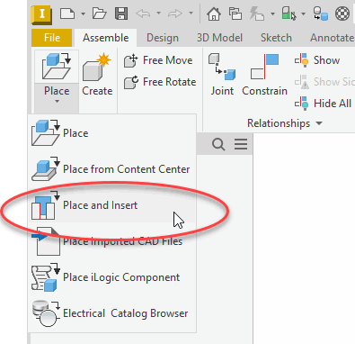Click the Inventor application logo icon
Screen dimensions: 355x344
[41, 14]
